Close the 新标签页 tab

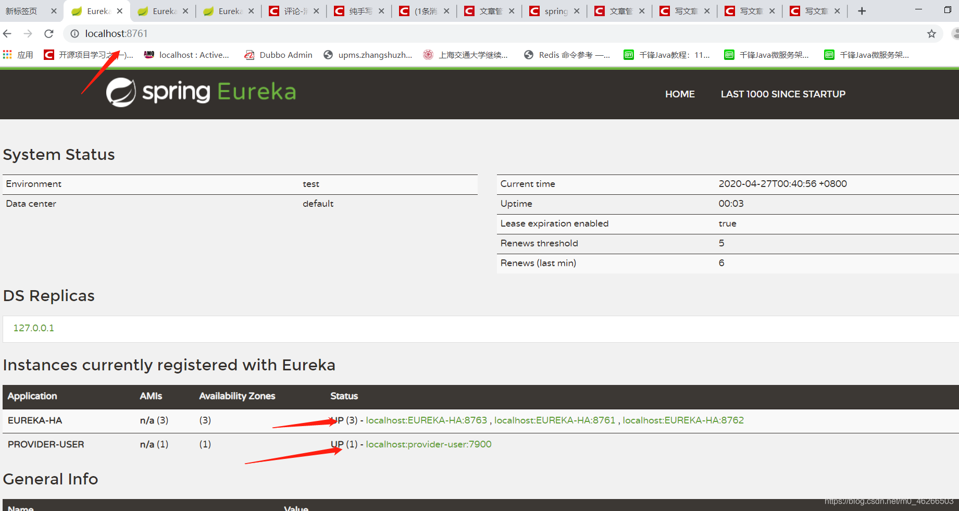click(54, 11)
